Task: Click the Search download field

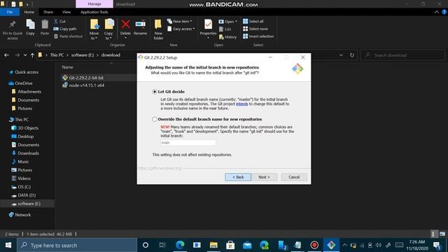Action: [402, 55]
